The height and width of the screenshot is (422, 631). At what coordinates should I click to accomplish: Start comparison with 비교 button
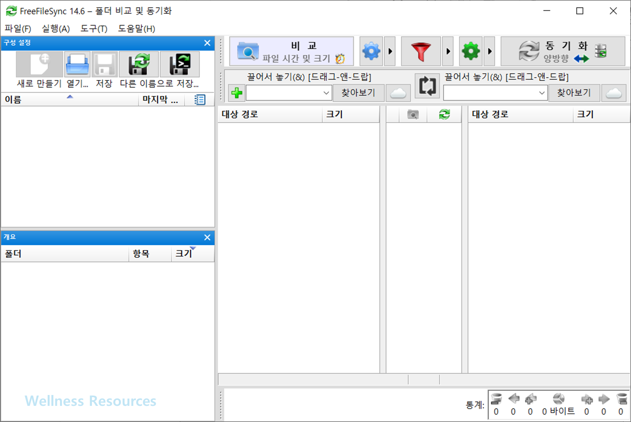tap(291, 51)
